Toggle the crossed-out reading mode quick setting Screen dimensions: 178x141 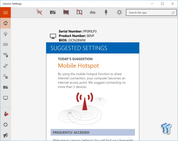click(x=79, y=12)
